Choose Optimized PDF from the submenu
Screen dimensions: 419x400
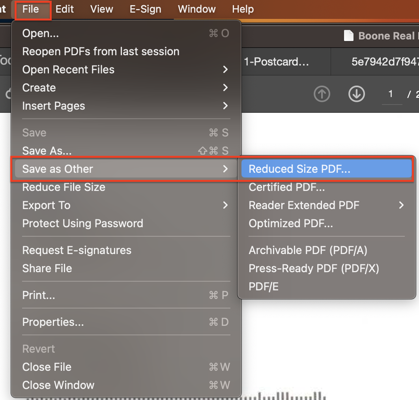tap(291, 224)
